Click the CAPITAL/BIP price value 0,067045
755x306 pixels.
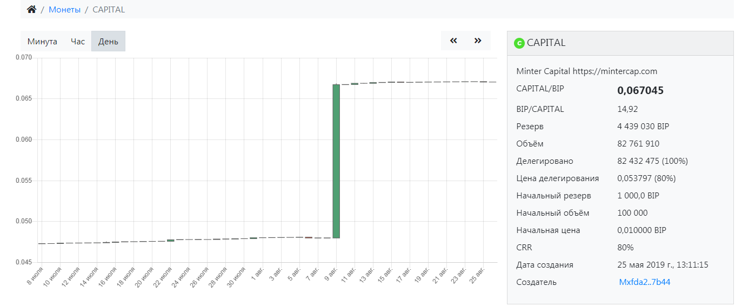click(640, 91)
